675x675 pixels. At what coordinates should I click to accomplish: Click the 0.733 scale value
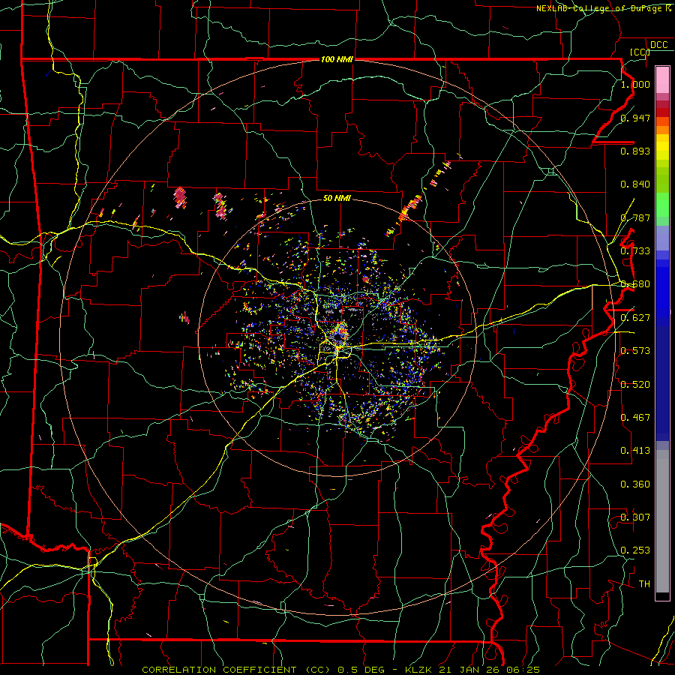(x=635, y=251)
